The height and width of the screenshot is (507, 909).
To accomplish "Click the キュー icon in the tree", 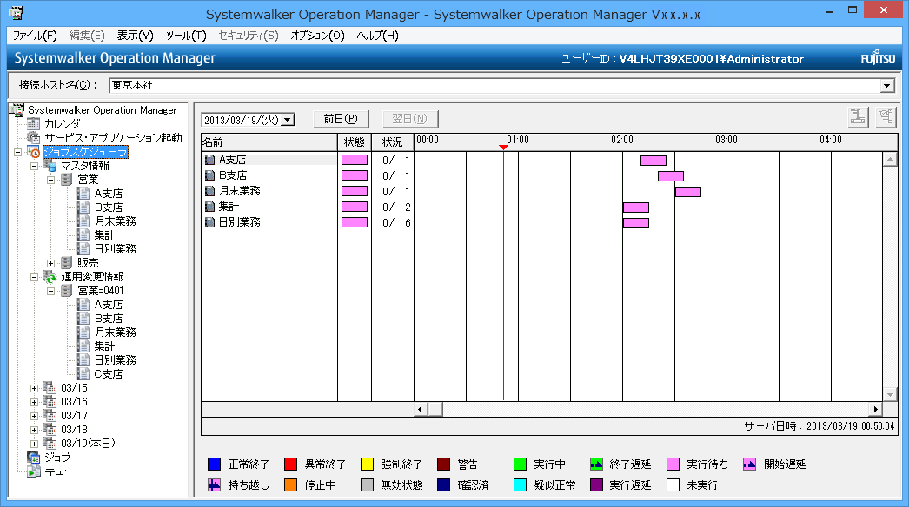I will pos(34,471).
